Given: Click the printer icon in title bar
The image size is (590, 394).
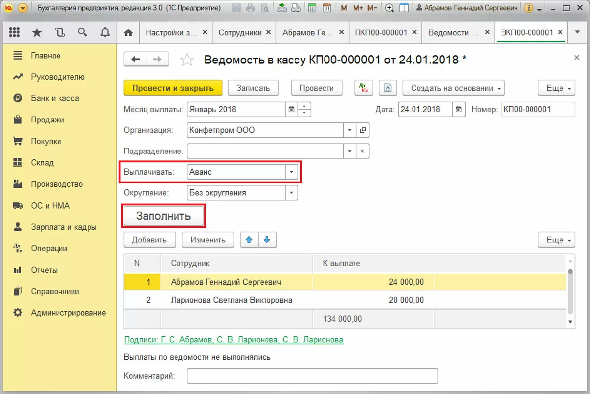Looking at the screenshot, I should (x=251, y=8).
